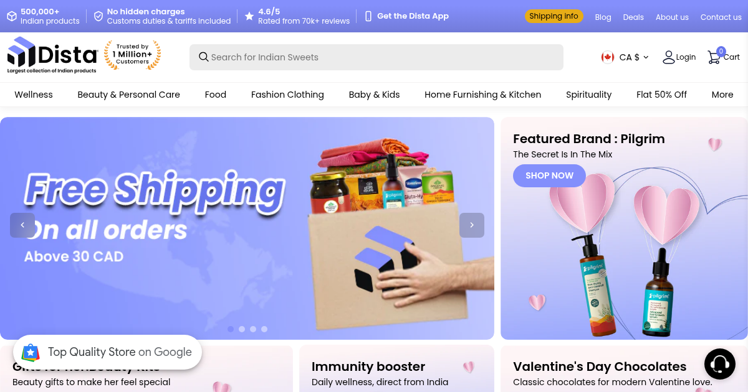Viewport: 748px width, 392px height.
Task: Open the Beauty & Personal Care menu
Action: [128, 95]
